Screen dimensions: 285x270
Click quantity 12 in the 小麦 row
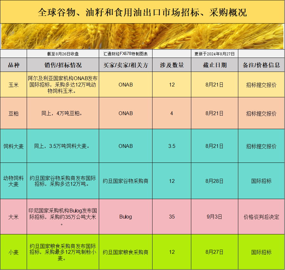click(x=172, y=252)
